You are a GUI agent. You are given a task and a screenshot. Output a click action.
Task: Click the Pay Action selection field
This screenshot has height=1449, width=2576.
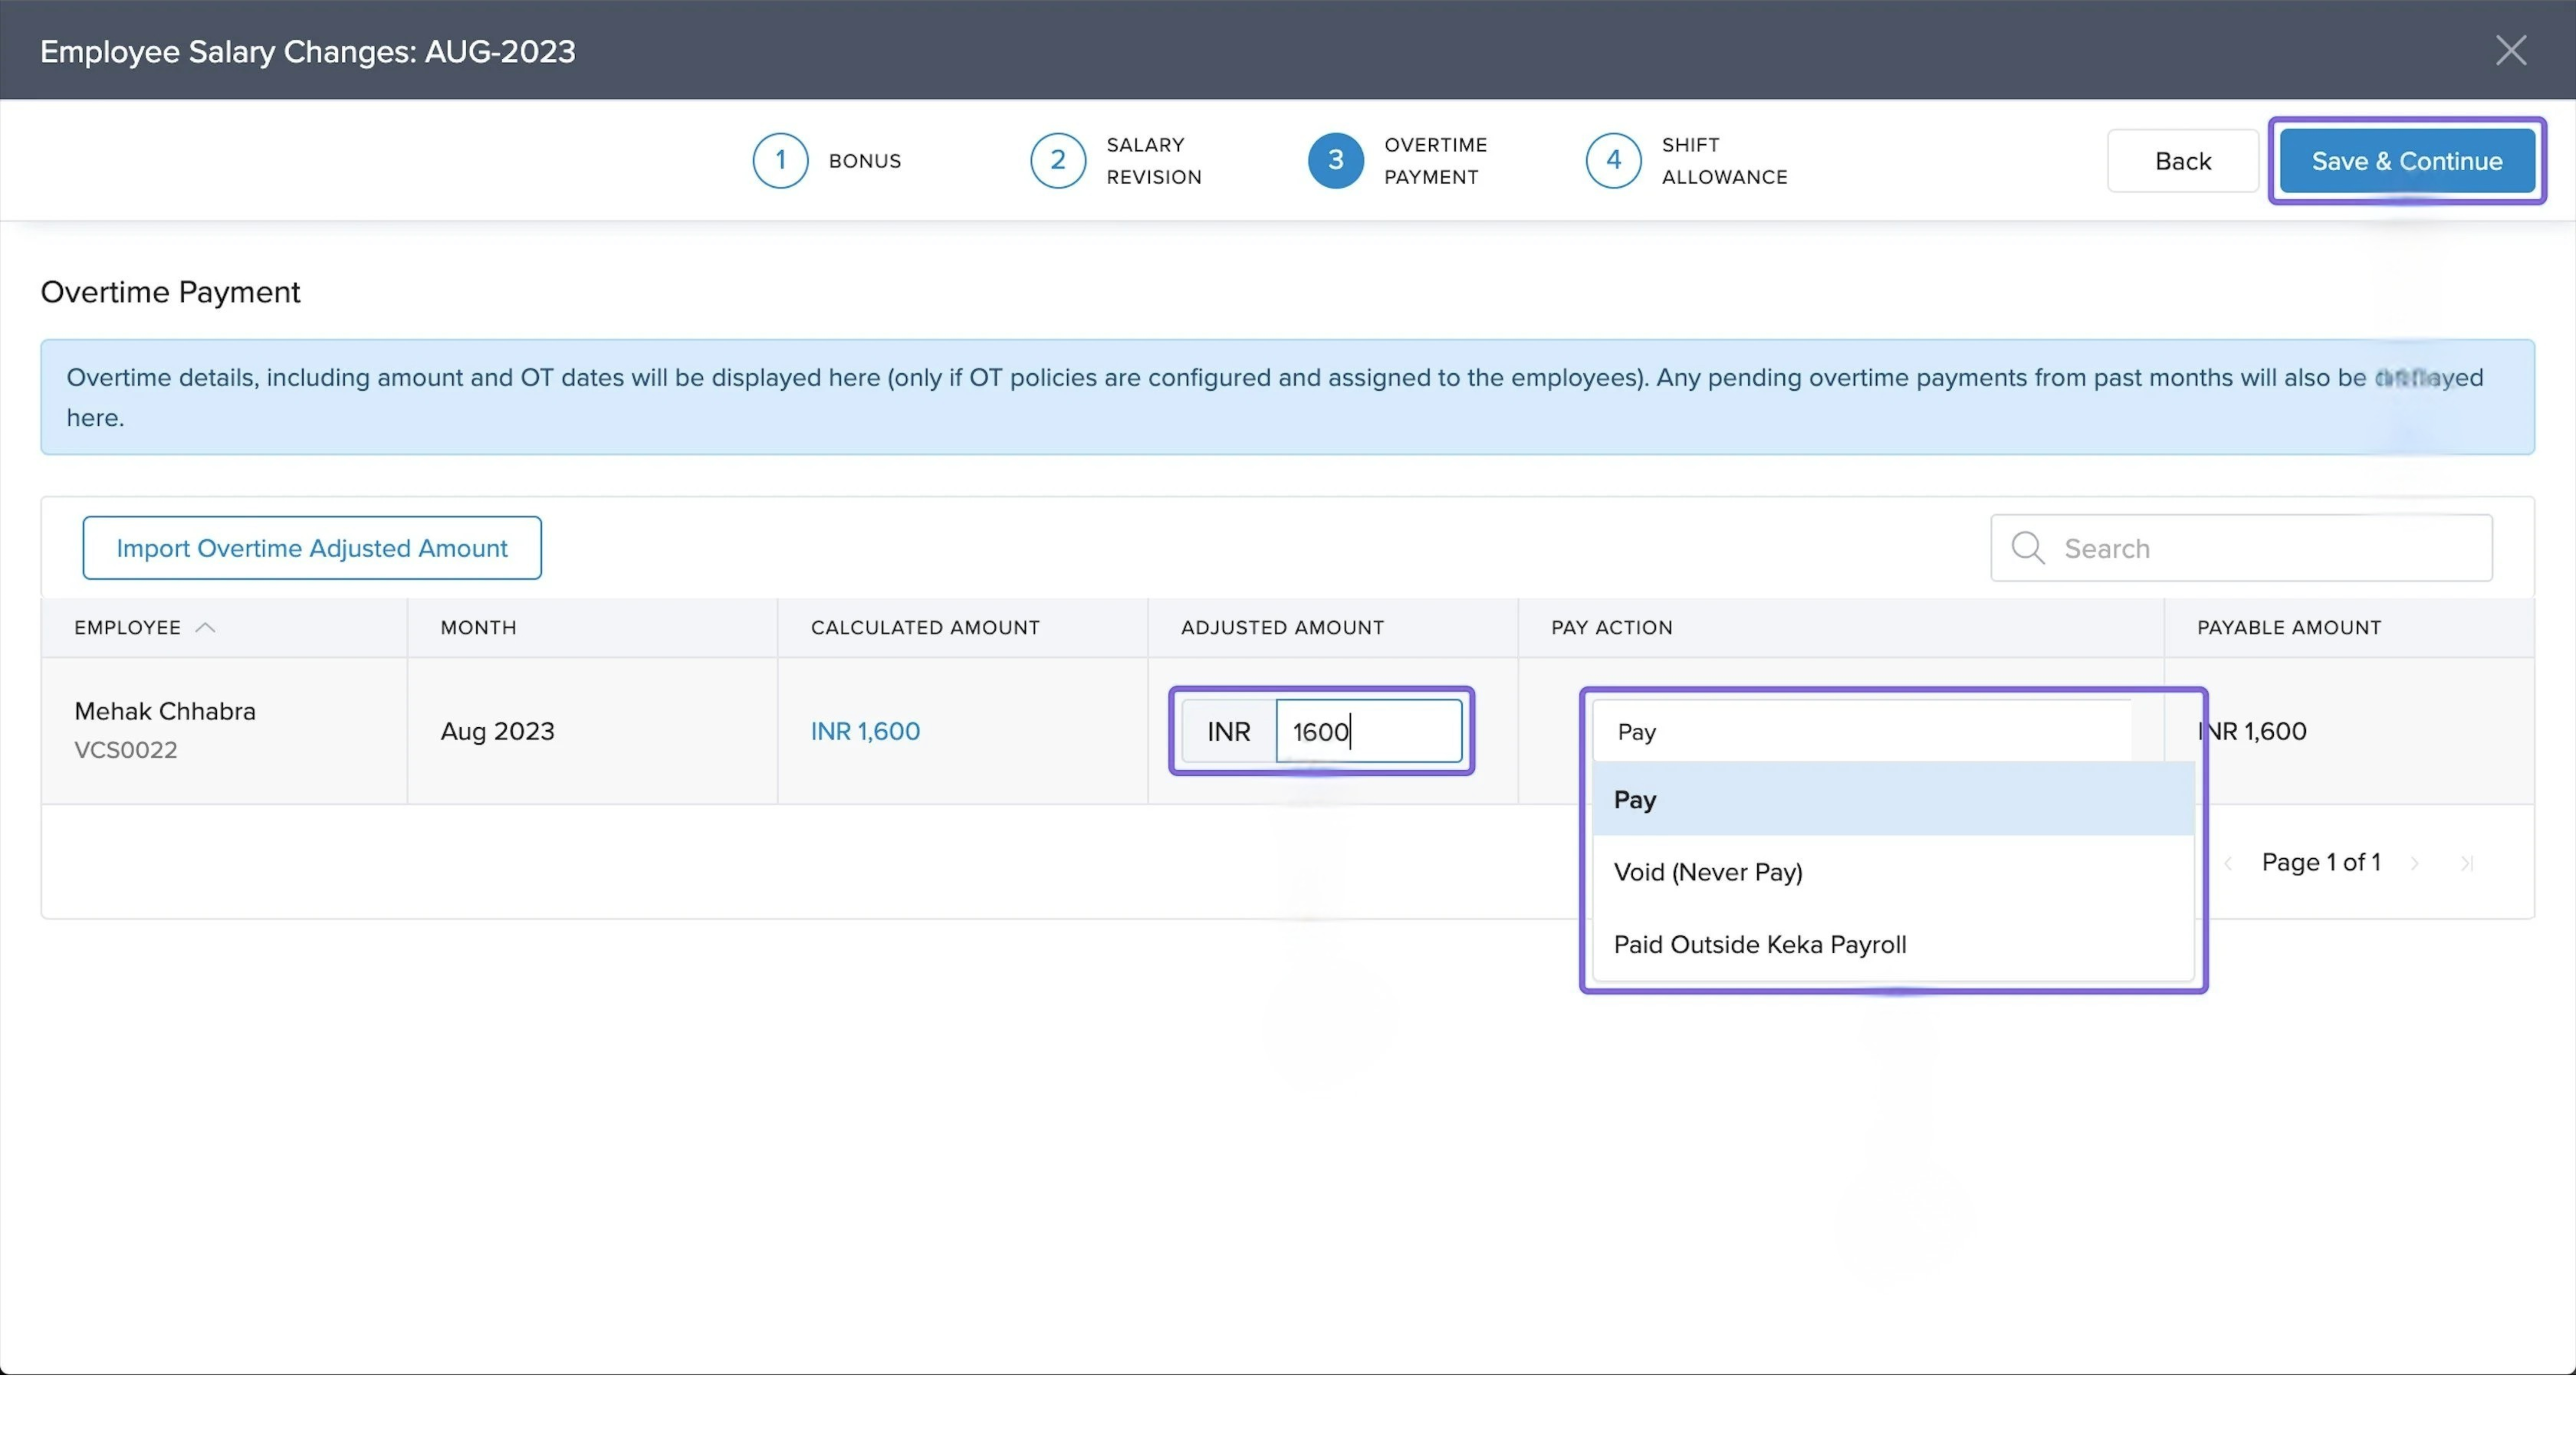1860,731
